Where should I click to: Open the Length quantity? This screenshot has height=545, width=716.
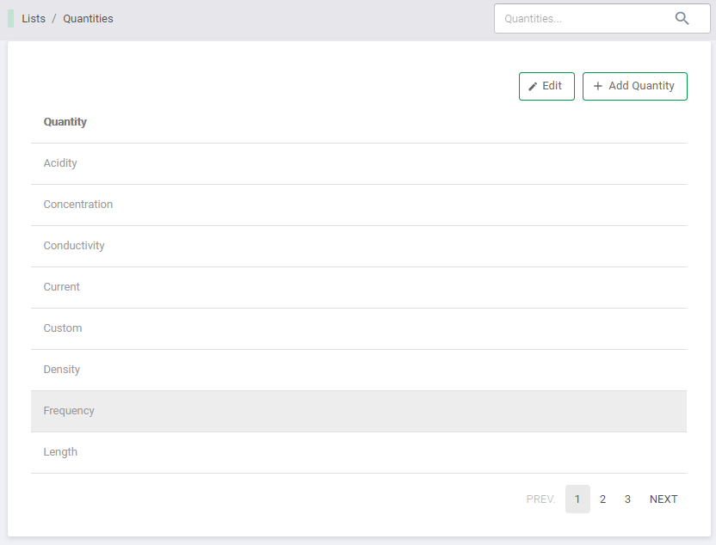point(60,452)
